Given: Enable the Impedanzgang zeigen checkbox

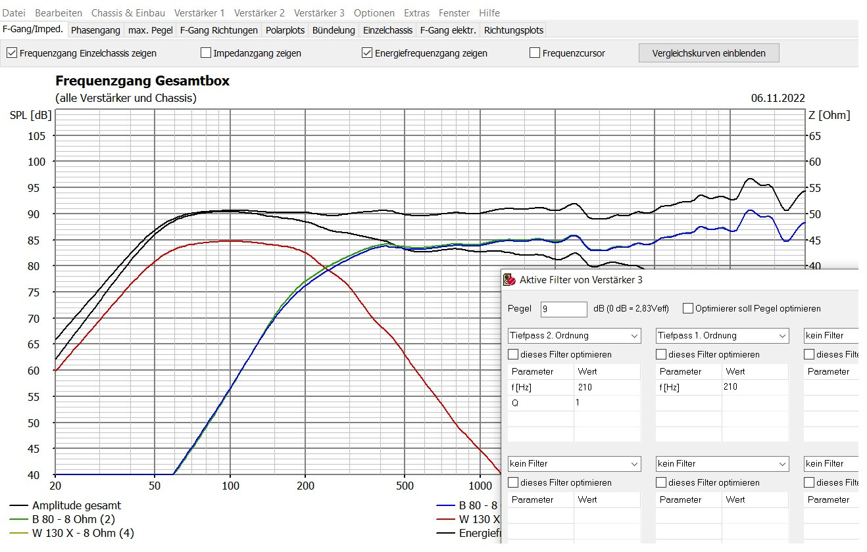Looking at the screenshot, I should click(206, 53).
